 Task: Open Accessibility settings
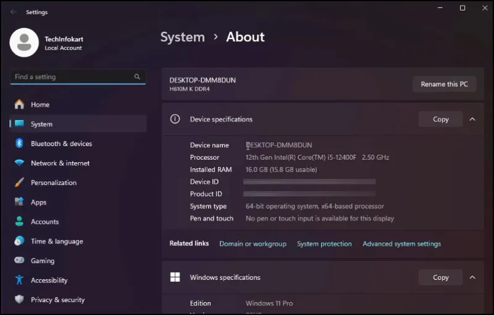coord(78,280)
